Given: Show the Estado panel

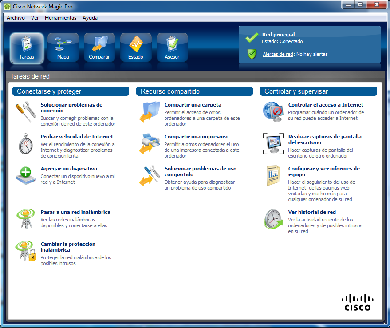Looking at the screenshot, I should [136, 48].
